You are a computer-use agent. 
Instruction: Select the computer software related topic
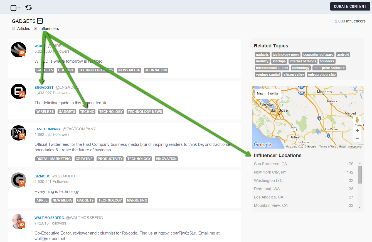318,55
